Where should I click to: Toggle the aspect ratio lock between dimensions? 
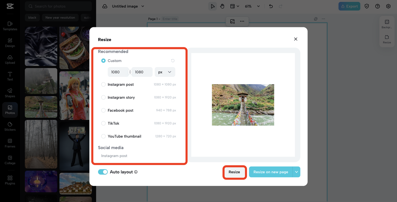click(130, 72)
